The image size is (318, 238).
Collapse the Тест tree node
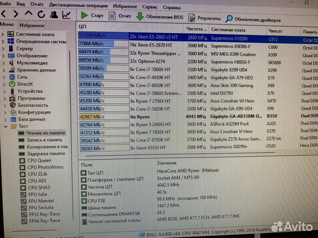tap(3, 126)
